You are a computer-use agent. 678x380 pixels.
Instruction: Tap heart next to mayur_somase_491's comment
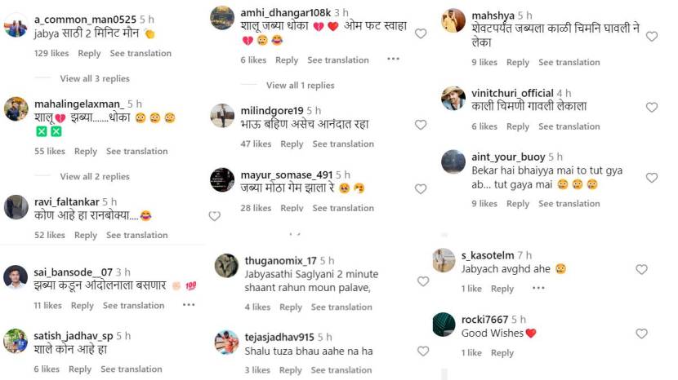(x=421, y=188)
